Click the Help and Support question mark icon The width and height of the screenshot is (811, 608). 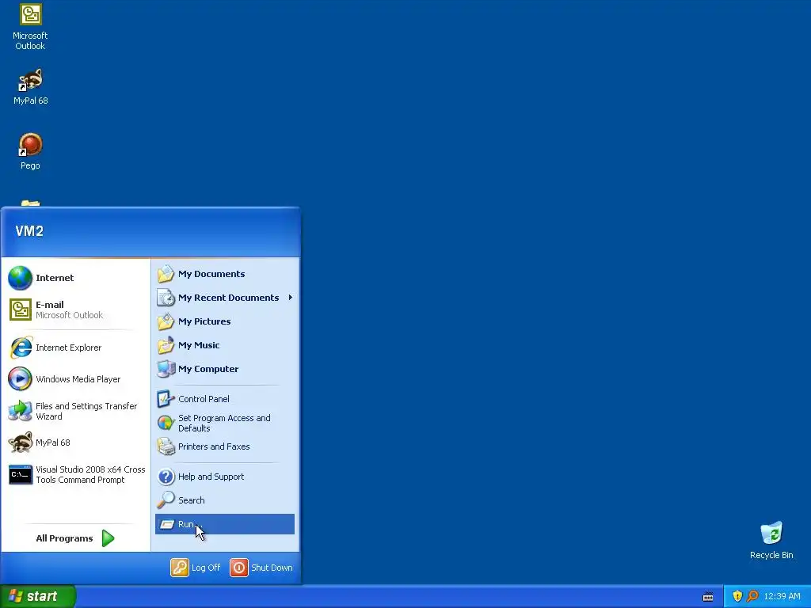[166, 477]
